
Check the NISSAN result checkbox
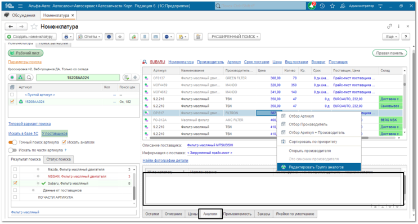[x=15, y=176]
